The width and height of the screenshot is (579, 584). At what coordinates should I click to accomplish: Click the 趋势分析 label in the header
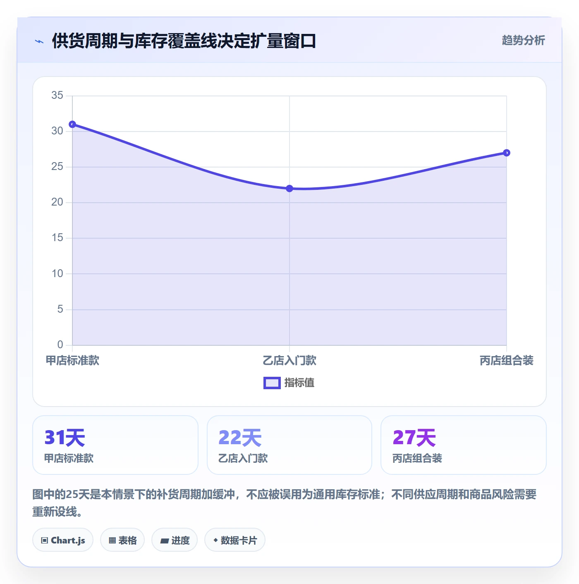tap(523, 40)
